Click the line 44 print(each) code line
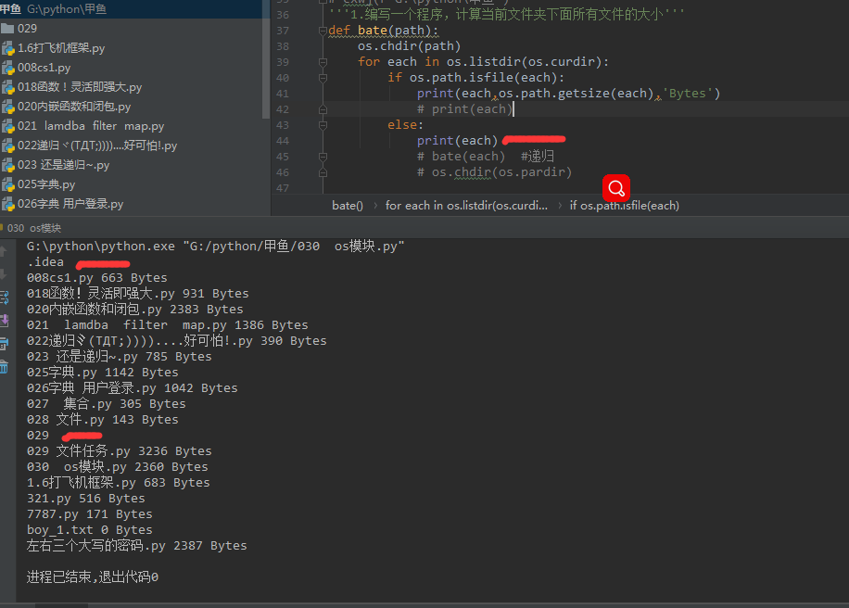This screenshot has height=608, width=849. (457, 141)
